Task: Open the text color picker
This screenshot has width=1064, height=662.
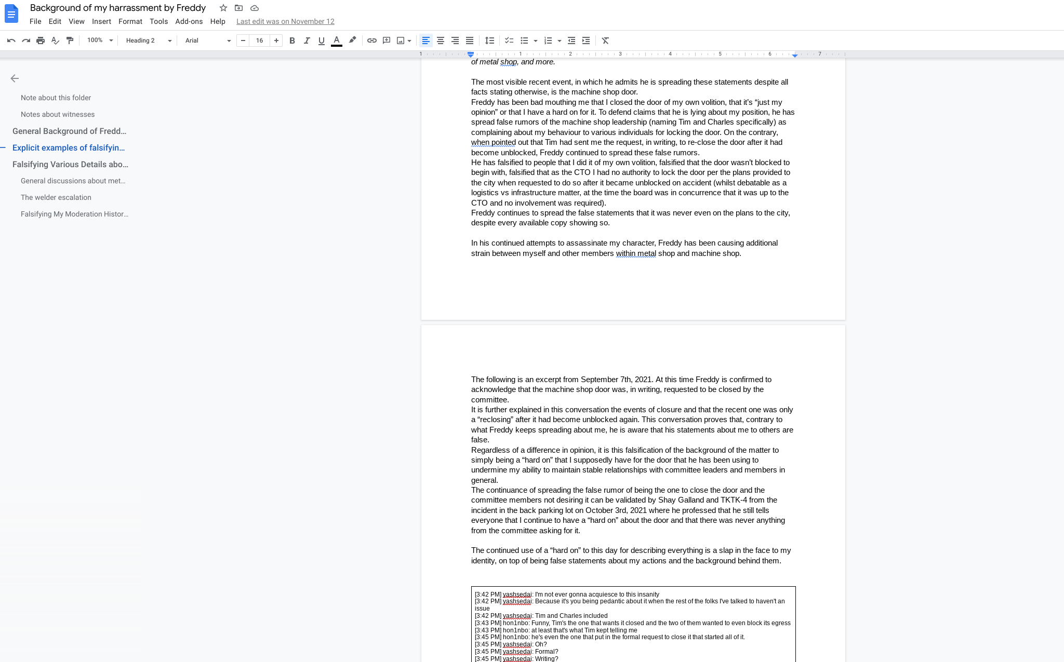Action: (337, 40)
